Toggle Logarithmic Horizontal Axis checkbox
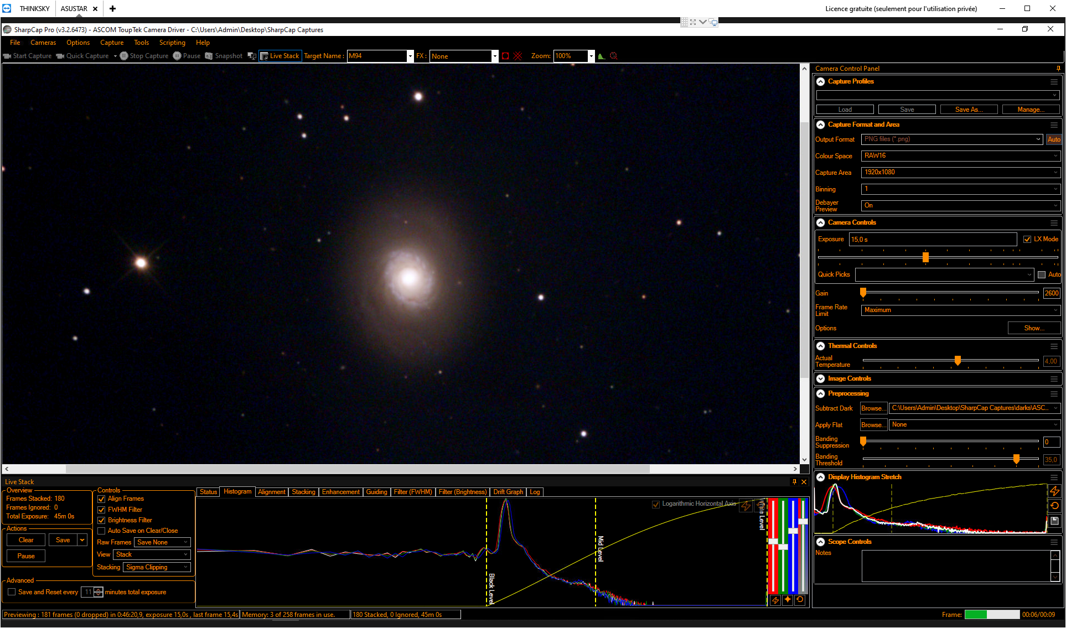The height and width of the screenshot is (628, 1066). pyautogui.click(x=656, y=504)
